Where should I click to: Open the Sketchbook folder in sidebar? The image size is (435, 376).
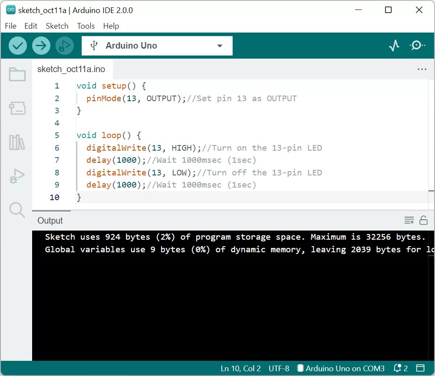(x=17, y=74)
